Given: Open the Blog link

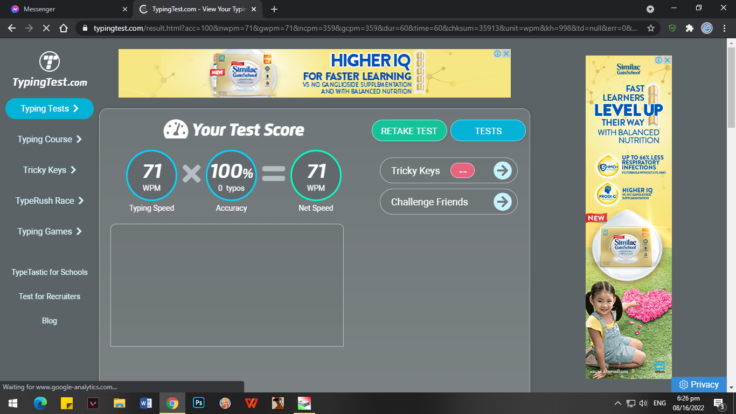Looking at the screenshot, I should pos(50,321).
